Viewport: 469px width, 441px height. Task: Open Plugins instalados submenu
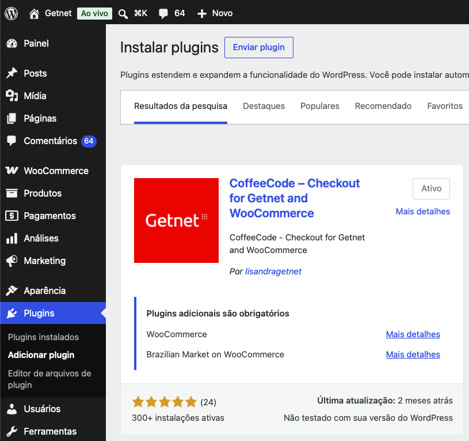point(43,337)
